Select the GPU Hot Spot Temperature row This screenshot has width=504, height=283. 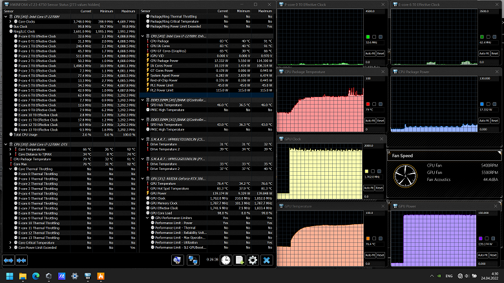(207, 189)
